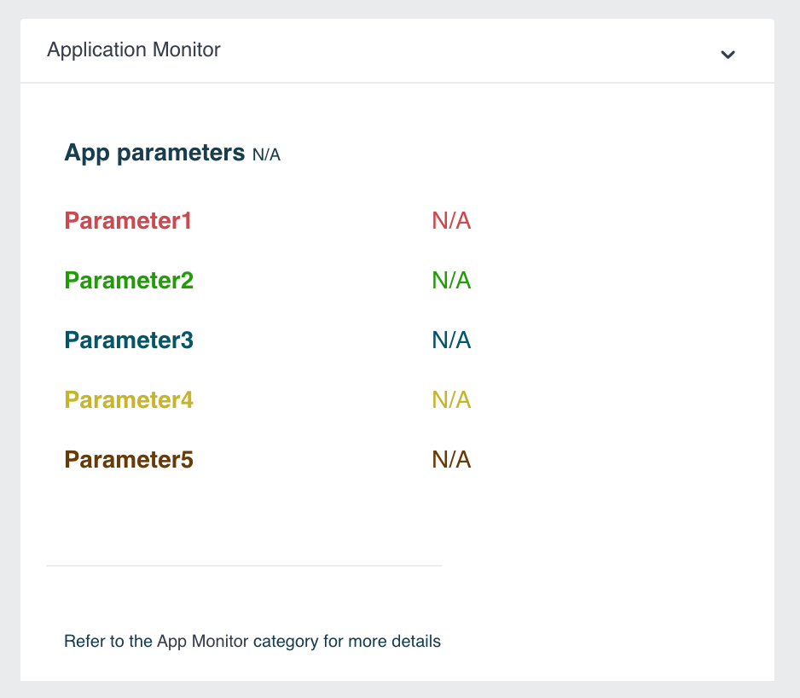Click the 'Refer to the App Monitor category' note

pos(252,642)
